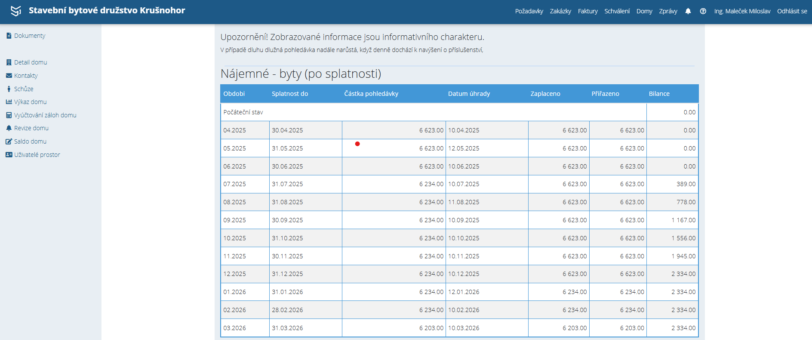
Task: Click the Odhlásit se link
Action: tap(792, 11)
